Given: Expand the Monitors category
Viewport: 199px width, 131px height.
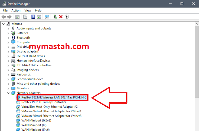Looking at the screenshot, I should tap(8, 88).
